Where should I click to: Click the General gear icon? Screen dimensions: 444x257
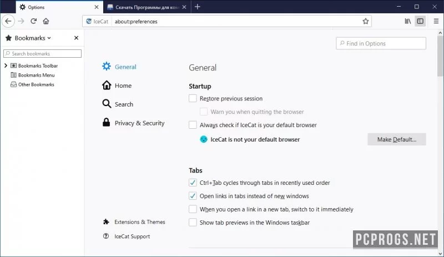pos(107,66)
